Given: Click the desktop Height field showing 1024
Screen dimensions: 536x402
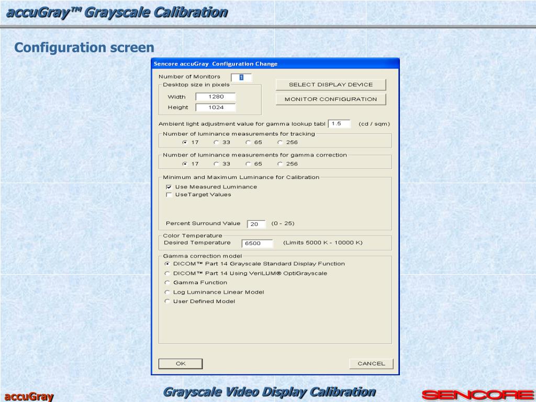Looking at the screenshot, I should pyautogui.click(x=216, y=107).
